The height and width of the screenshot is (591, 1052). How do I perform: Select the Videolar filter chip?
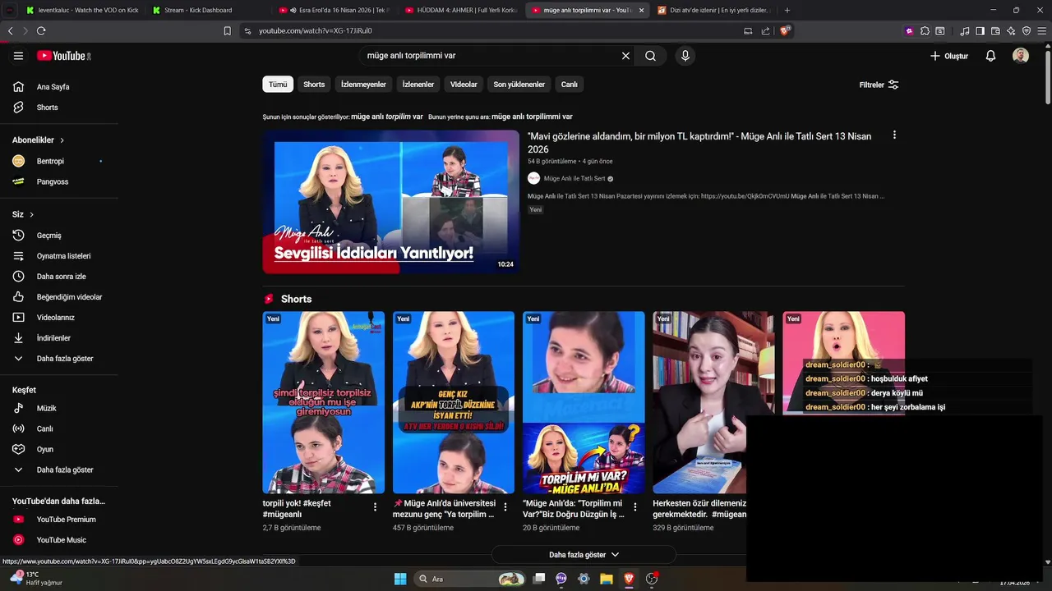tap(464, 85)
